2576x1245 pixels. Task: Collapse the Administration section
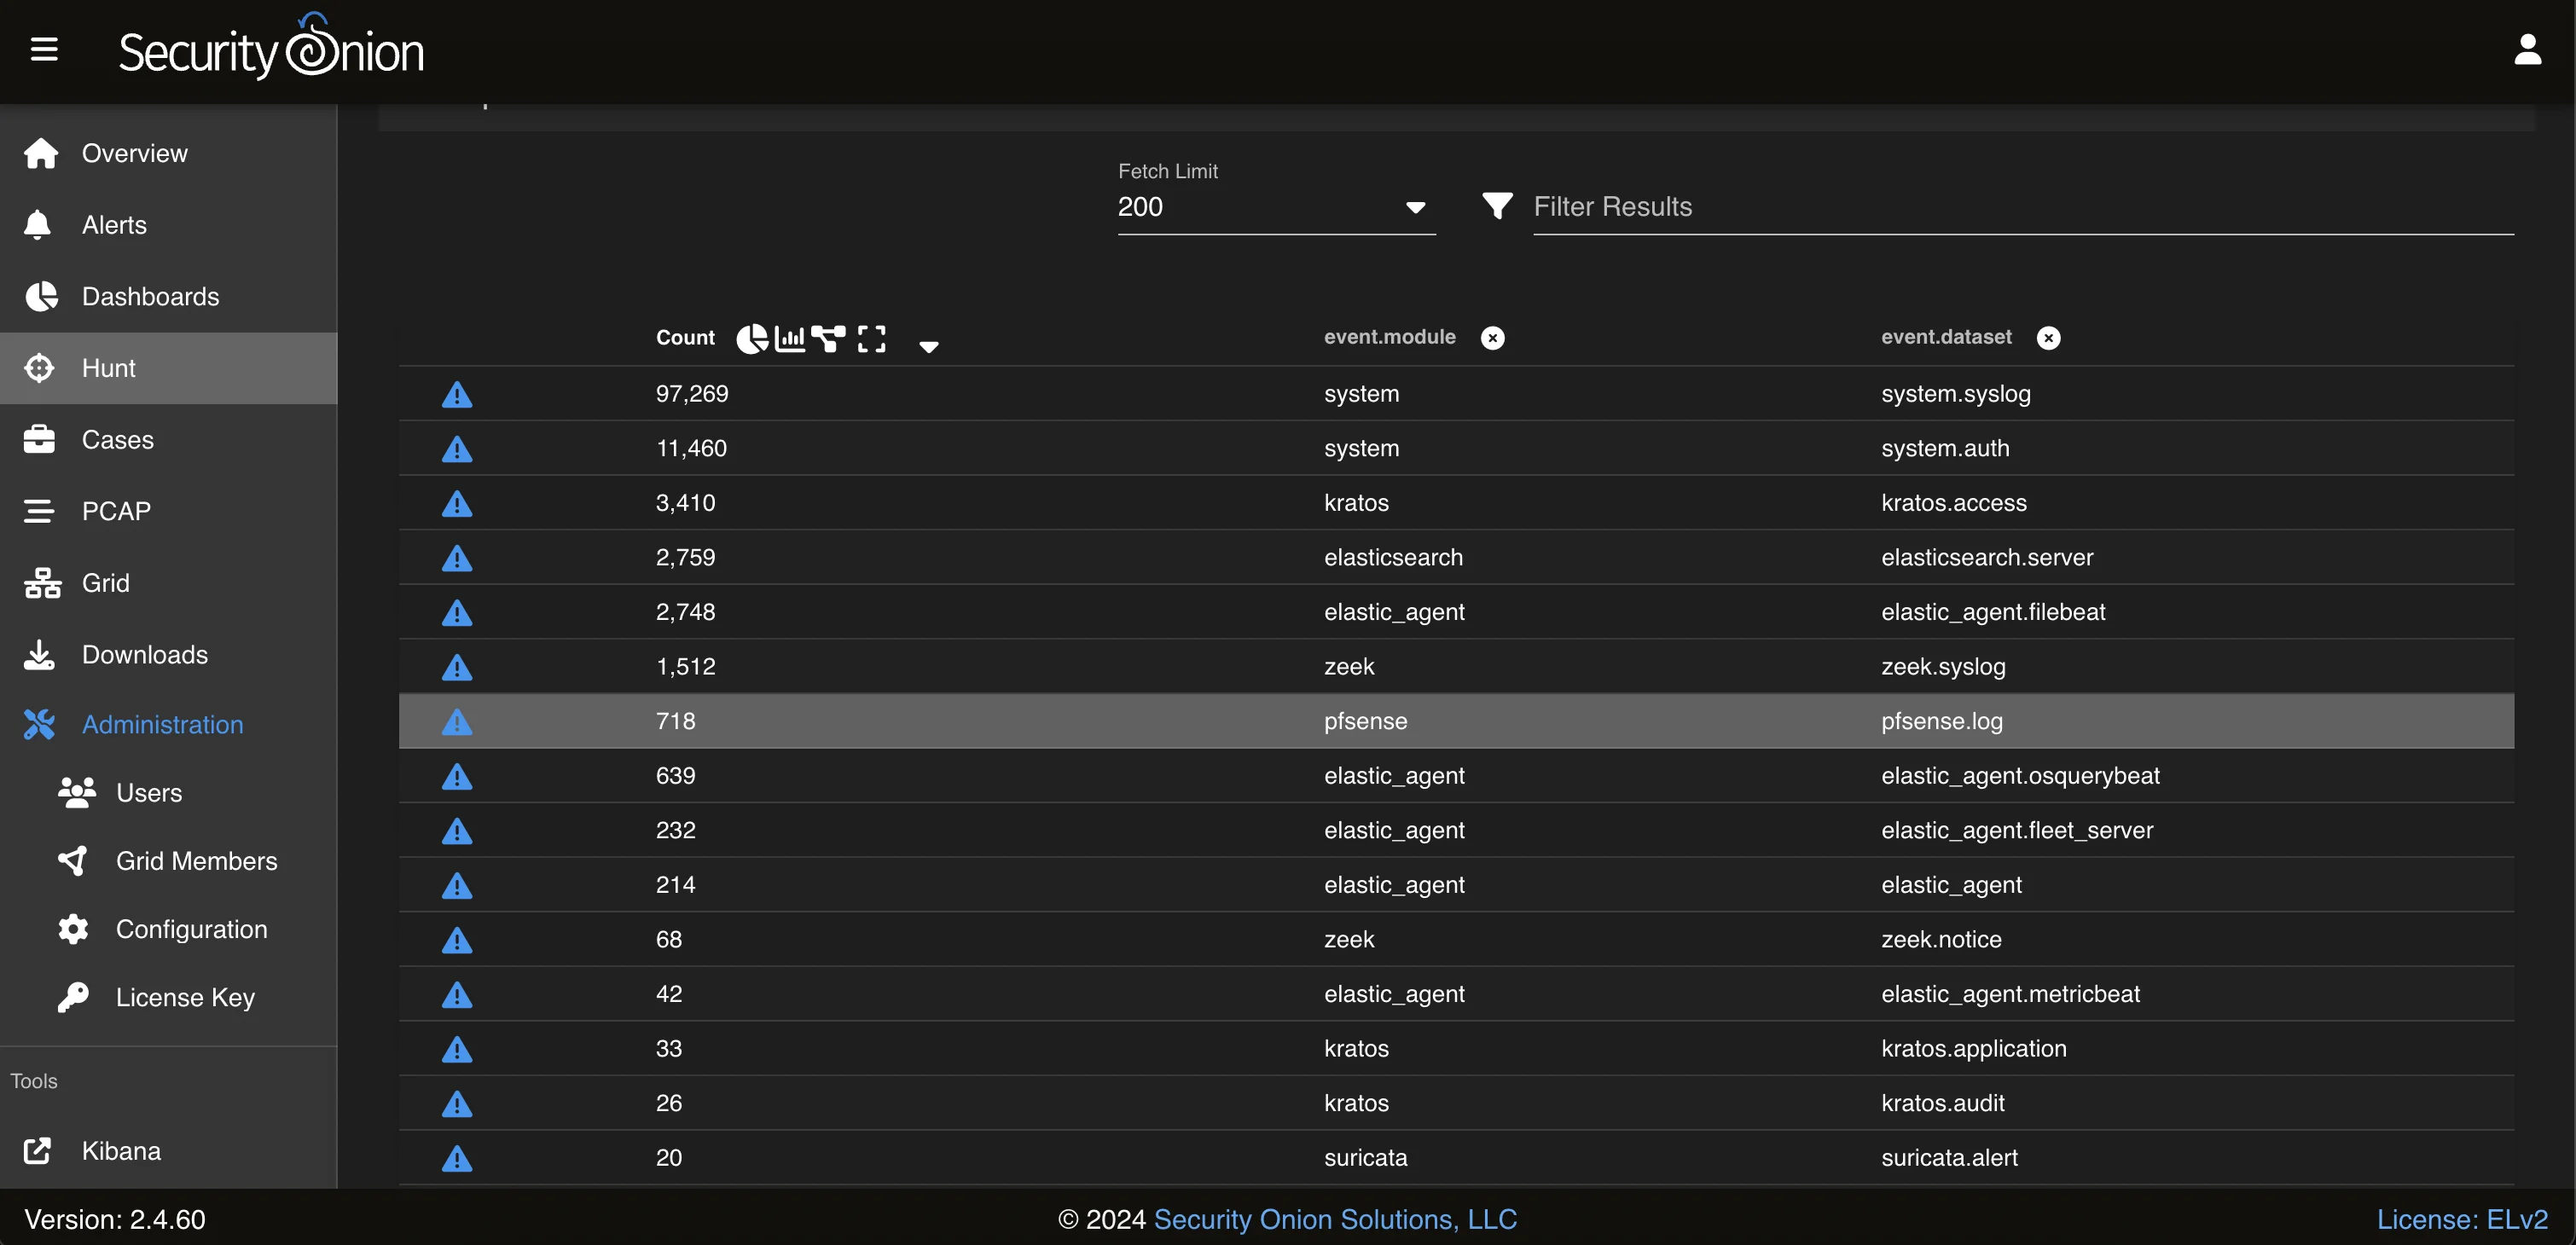(168, 724)
